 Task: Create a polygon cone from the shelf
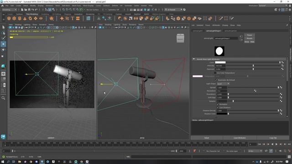tap(25, 18)
